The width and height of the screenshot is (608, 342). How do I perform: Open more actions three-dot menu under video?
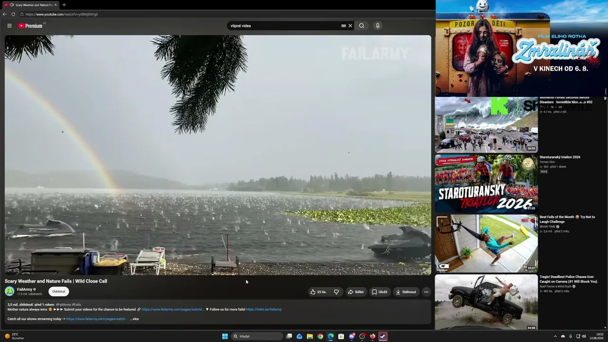[x=426, y=292]
